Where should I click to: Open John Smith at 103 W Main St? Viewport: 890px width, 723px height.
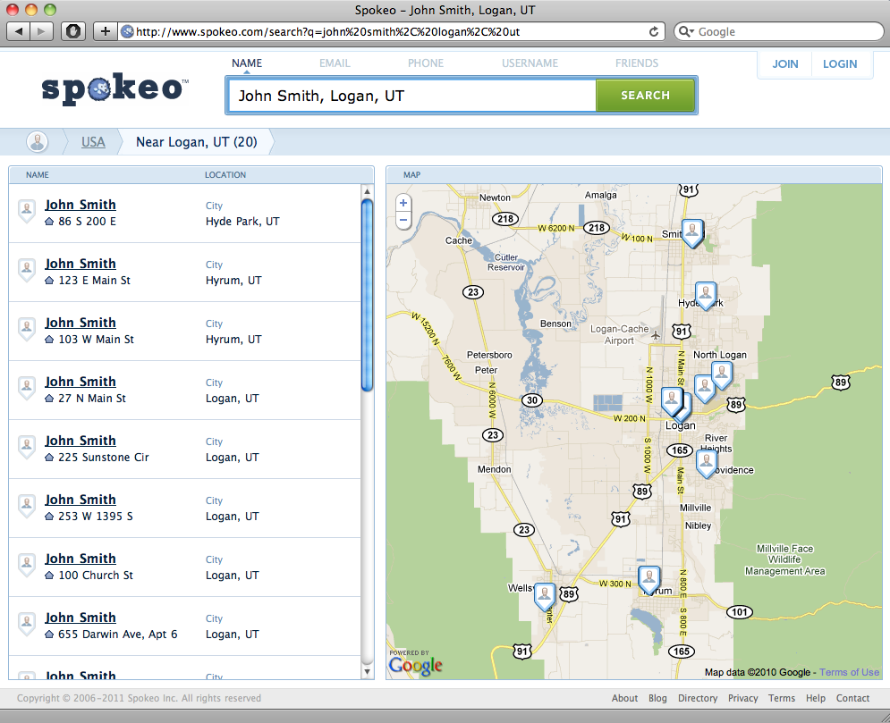(x=81, y=322)
